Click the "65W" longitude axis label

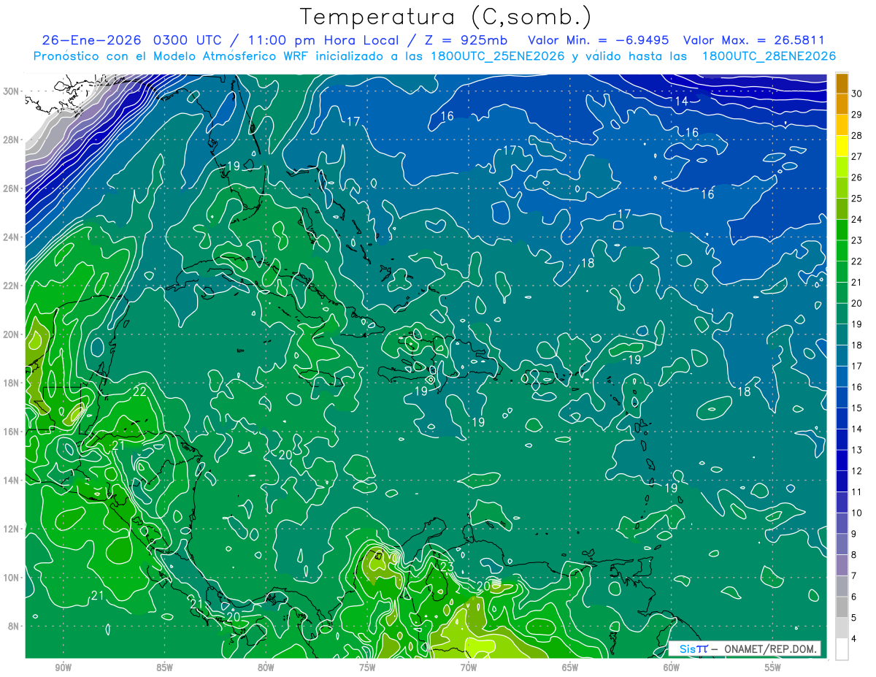pos(570,668)
